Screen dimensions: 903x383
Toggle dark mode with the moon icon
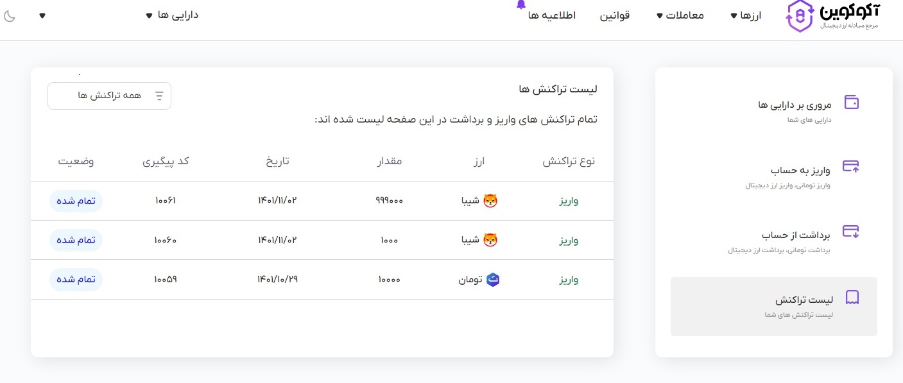click(x=10, y=15)
